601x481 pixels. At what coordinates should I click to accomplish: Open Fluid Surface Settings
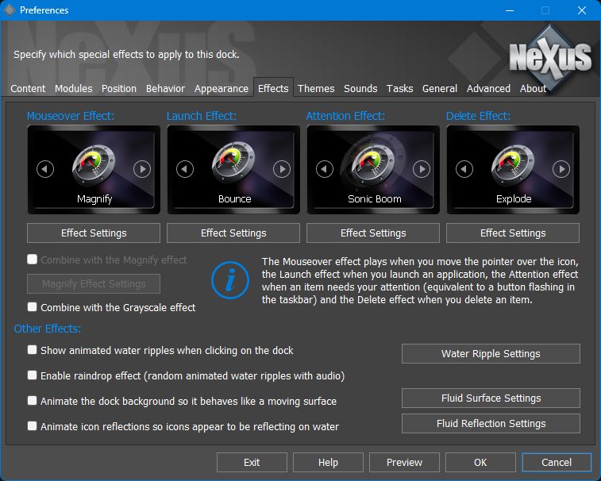(x=491, y=398)
